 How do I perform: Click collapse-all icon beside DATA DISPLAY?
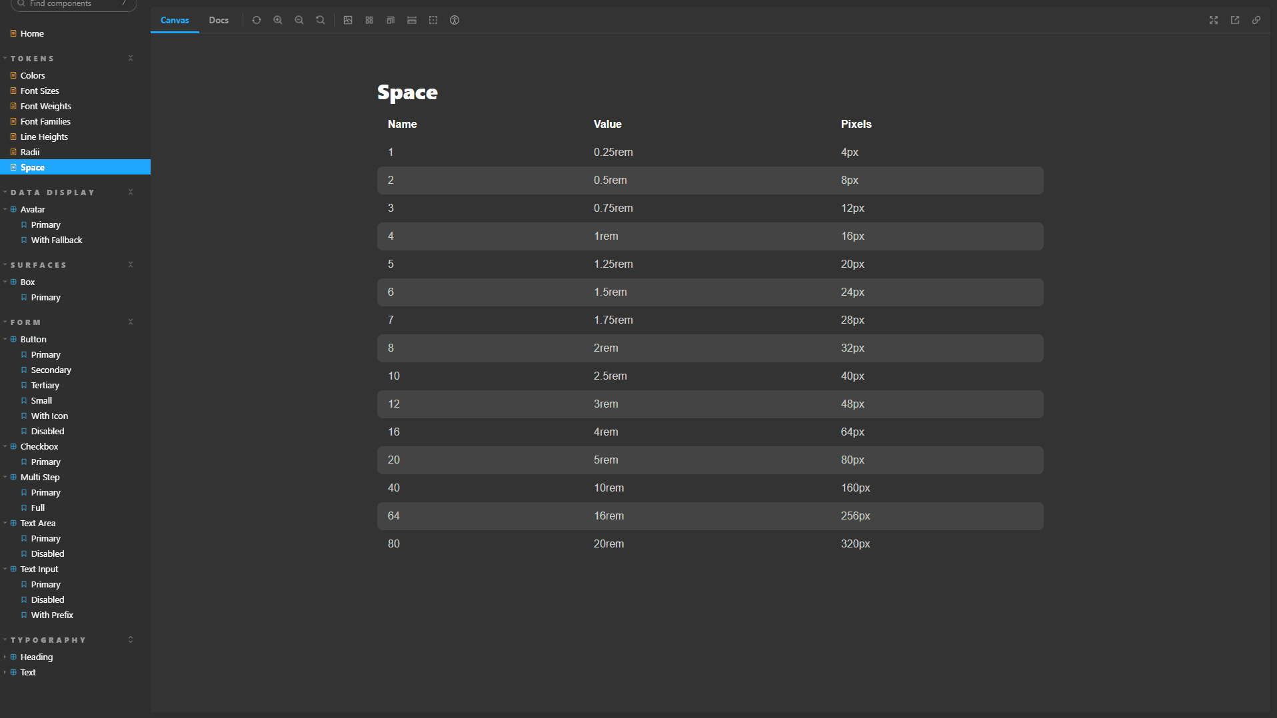click(x=131, y=192)
